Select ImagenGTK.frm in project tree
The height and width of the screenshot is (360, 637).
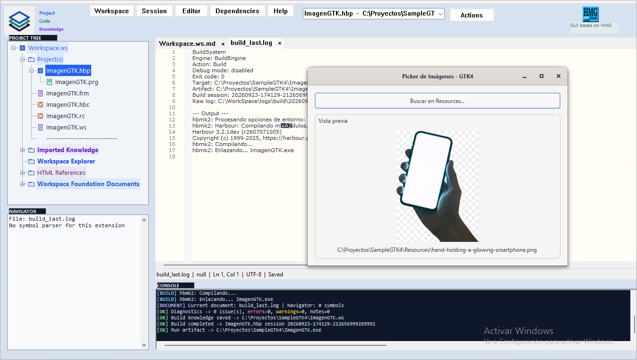(67, 94)
